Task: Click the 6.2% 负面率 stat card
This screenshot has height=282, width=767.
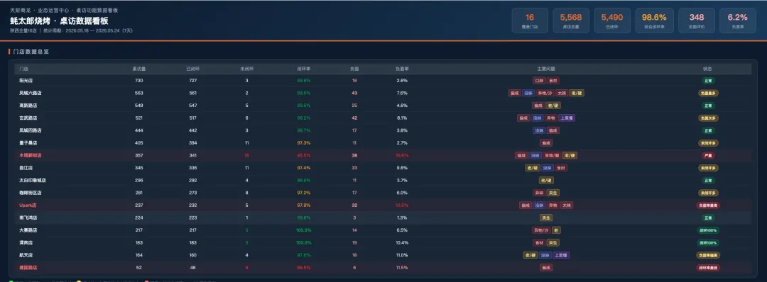Action: (x=738, y=21)
